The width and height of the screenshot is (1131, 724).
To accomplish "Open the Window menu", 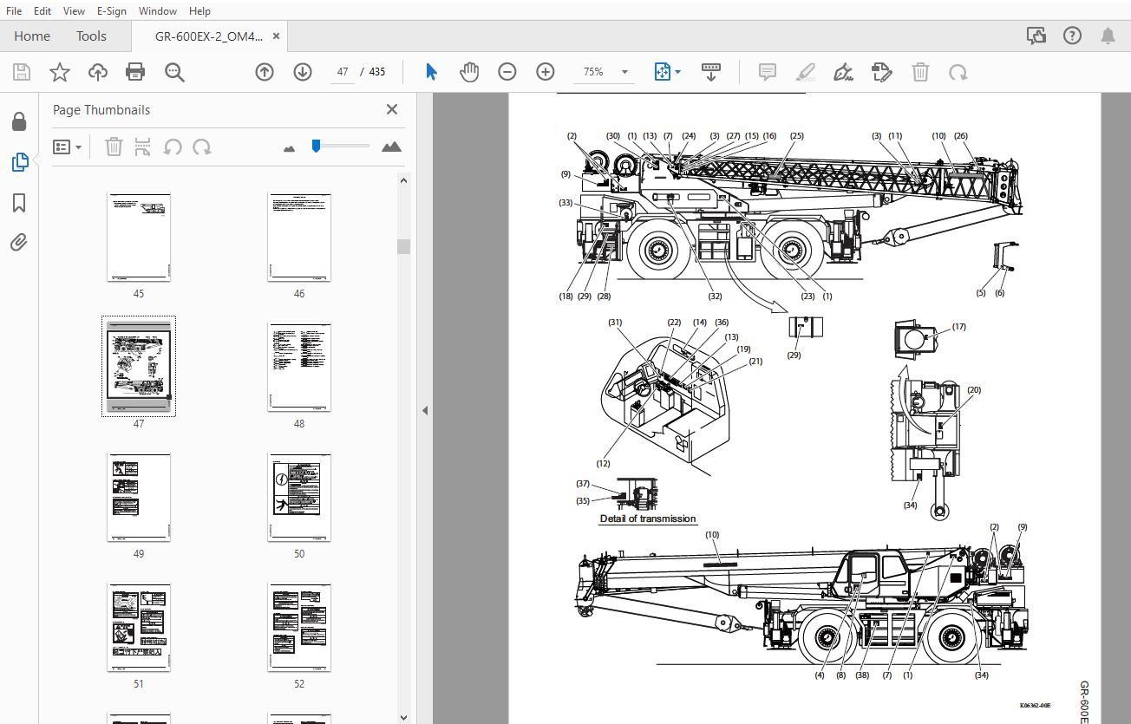I will 158,11.
